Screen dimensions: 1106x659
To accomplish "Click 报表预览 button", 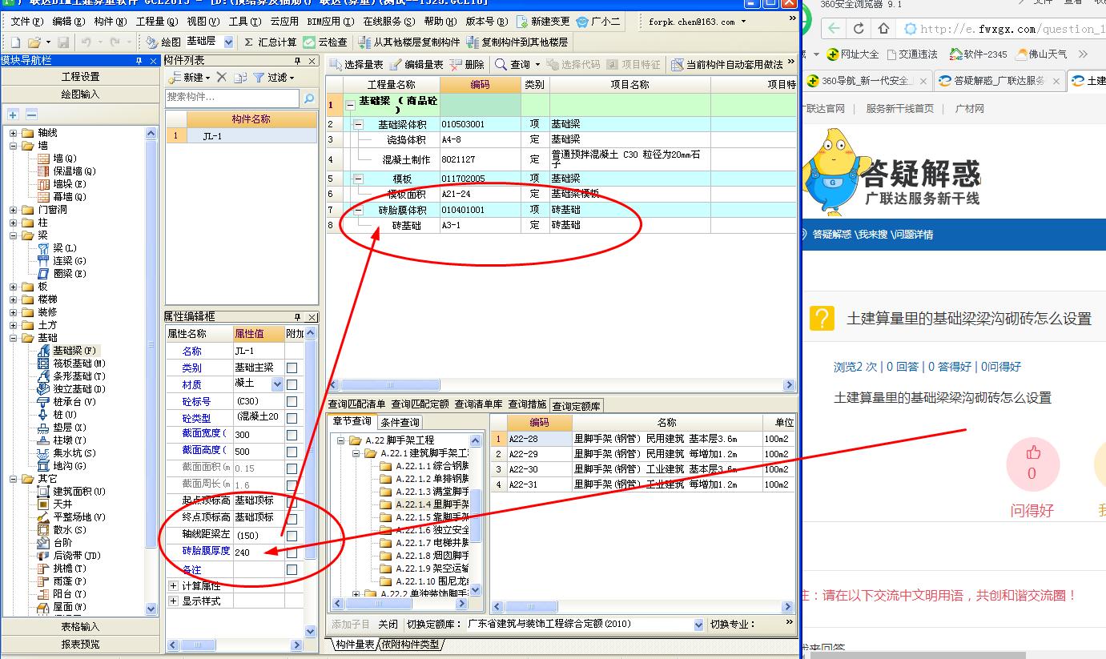I will 81,644.
